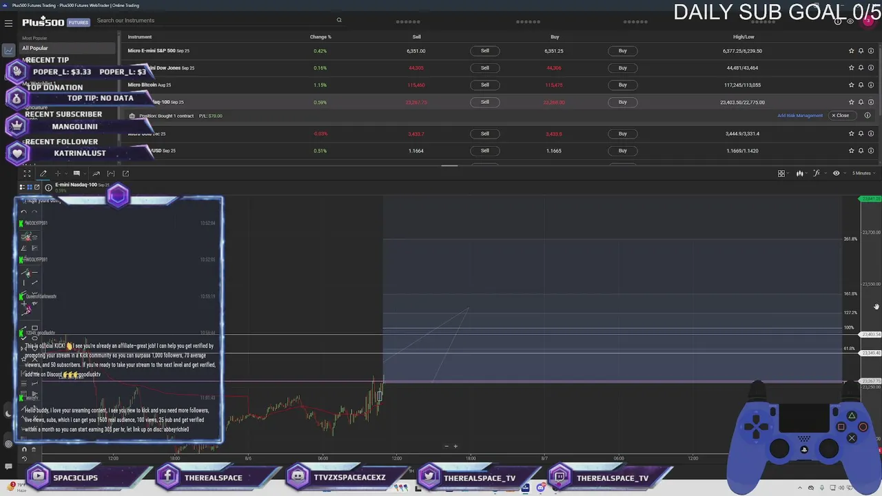
Task: Select the pencil drawing tool
Action: (x=43, y=174)
